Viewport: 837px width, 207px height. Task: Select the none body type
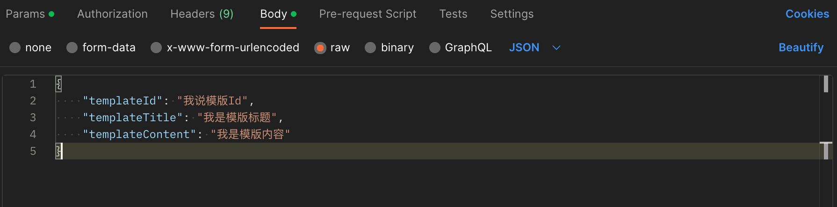pyautogui.click(x=15, y=48)
